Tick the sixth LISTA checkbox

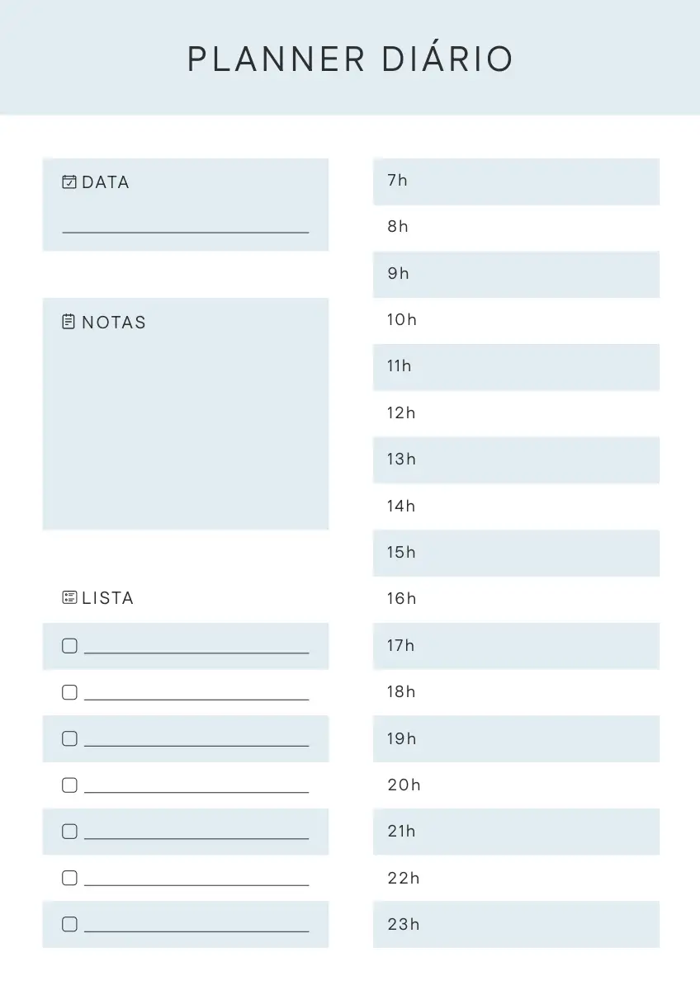(x=69, y=878)
